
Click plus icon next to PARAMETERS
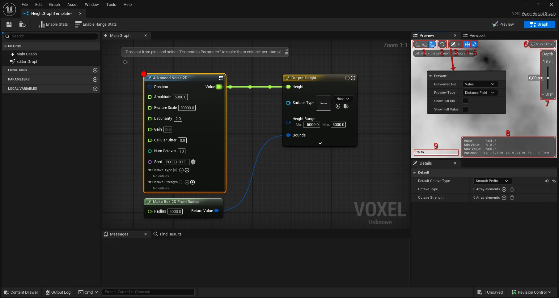click(x=95, y=80)
